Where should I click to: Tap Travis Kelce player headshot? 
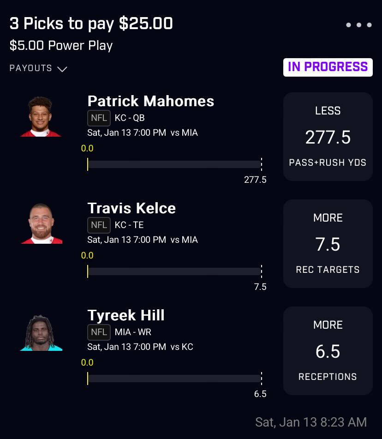[42, 223]
